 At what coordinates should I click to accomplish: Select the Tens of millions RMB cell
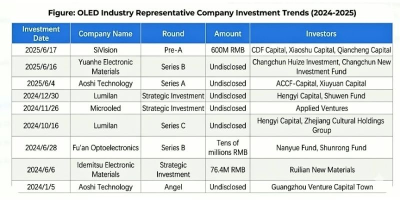coord(227,147)
